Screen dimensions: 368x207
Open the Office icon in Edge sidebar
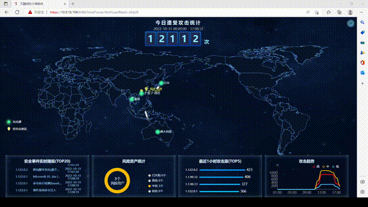tap(362, 63)
